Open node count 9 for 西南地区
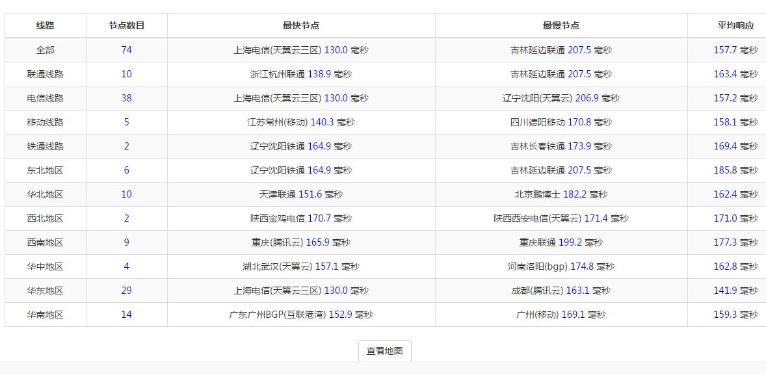 tap(127, 242)
